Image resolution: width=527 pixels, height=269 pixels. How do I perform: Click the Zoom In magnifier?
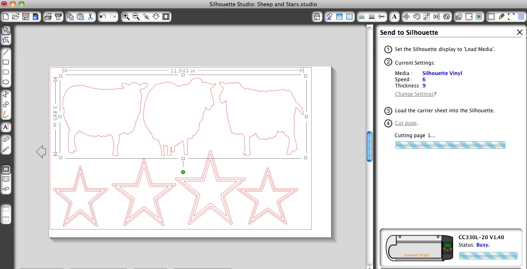126,17
